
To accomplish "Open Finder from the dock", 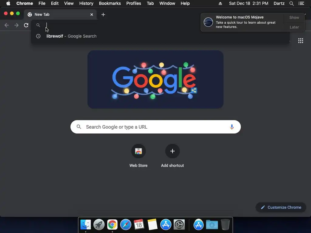I will coord(86,225).
